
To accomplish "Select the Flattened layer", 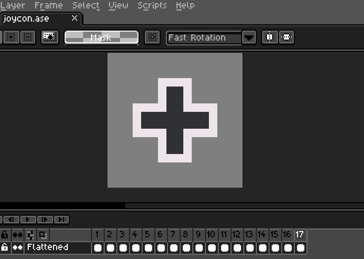I will [x=57, y=247].
